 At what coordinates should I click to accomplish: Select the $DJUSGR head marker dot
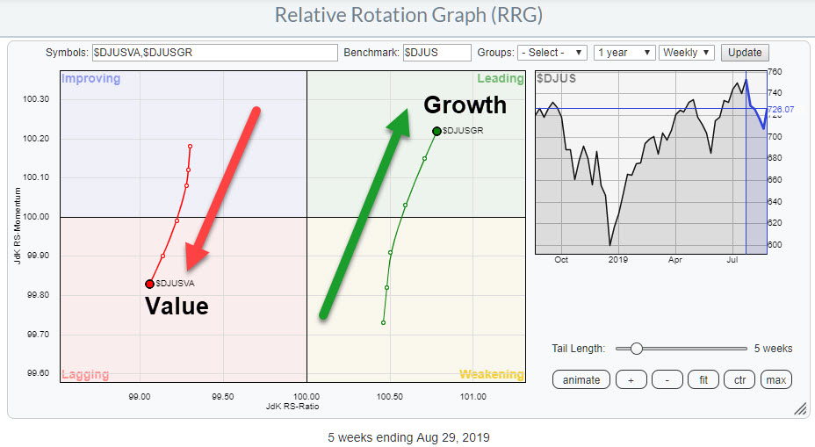[x=436, y=131]
